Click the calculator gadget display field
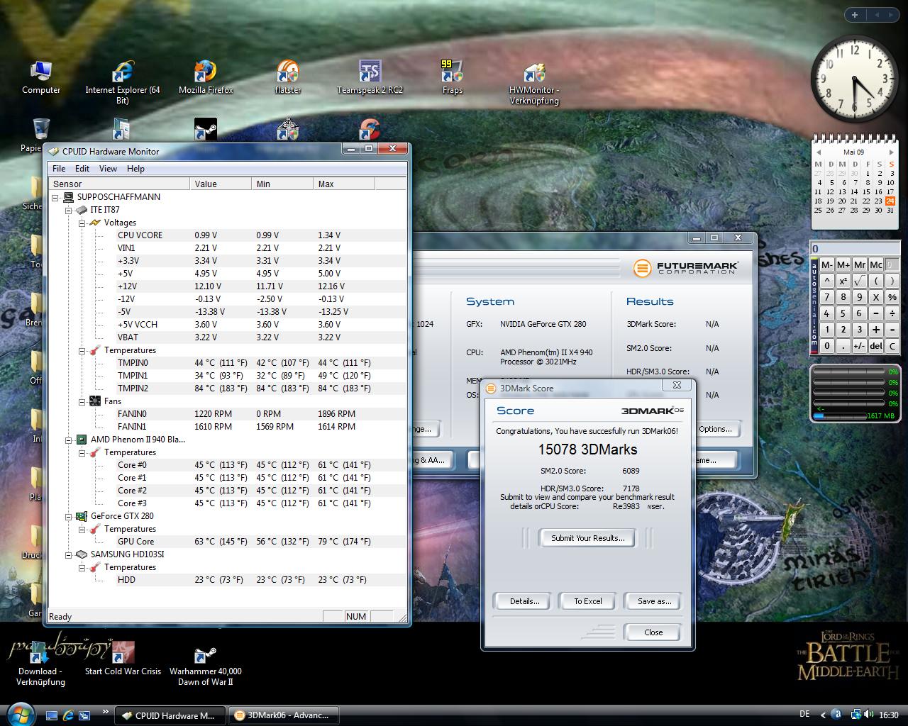908x726 pixels. click(x=855, y=248)
